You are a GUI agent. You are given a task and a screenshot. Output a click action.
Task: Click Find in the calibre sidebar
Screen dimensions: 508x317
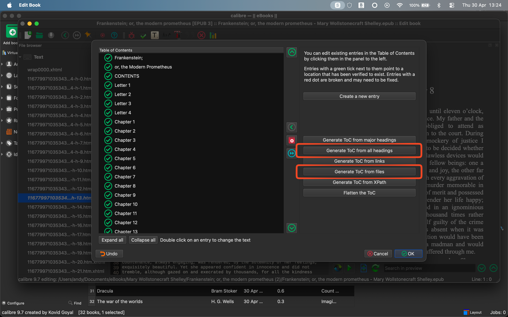75,303
